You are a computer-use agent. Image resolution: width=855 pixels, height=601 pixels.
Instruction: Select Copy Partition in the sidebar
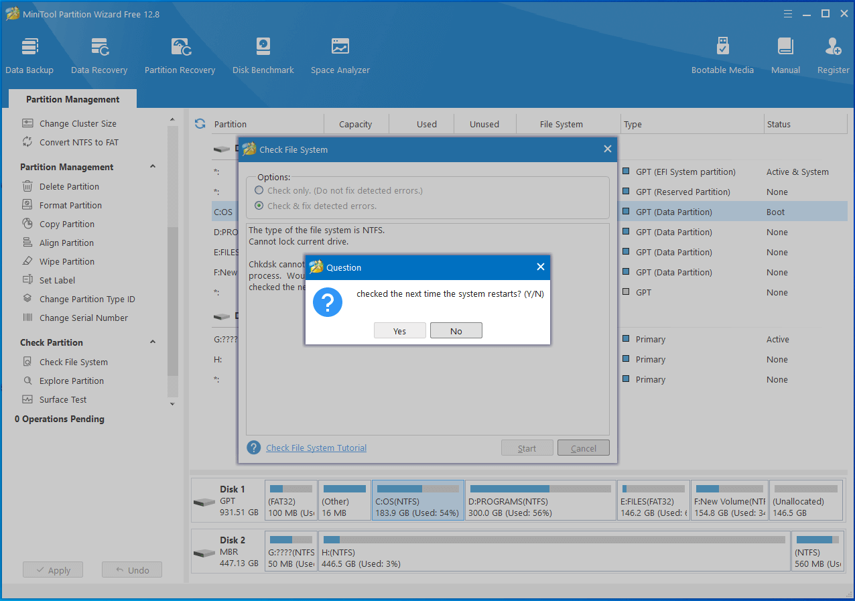pyautogui.click(x=67, y=224)
